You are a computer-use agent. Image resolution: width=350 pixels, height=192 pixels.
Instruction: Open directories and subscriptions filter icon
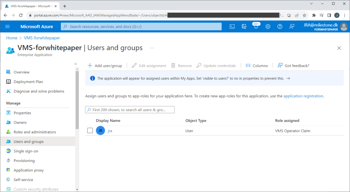coord(244,27)
